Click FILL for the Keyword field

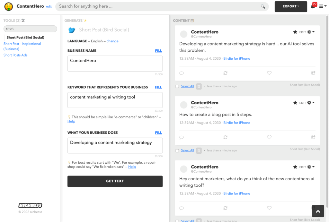tap(158, 87)
